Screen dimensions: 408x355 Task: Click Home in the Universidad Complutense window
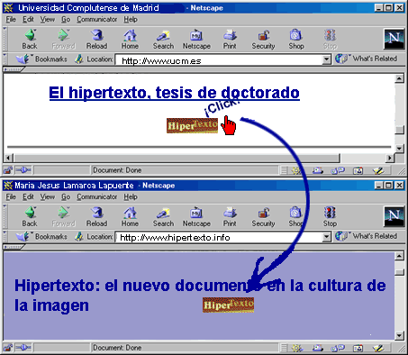(130, 40)
